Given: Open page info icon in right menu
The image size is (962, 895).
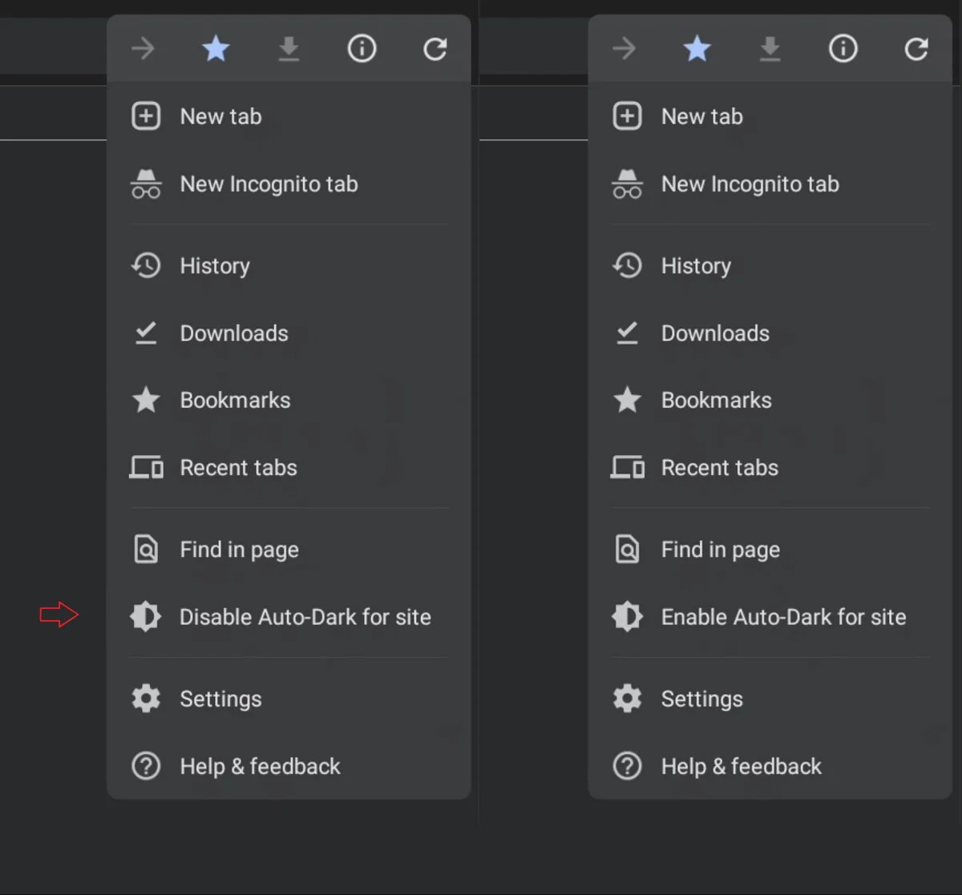Looking at the screenshot, I should click(x=843, y=49).
